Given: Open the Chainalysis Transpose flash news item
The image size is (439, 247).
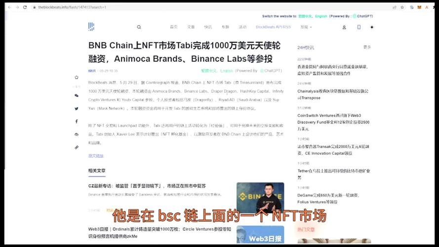Looking at the screenshot, I should pyautogui.click(x=333, y=94).
